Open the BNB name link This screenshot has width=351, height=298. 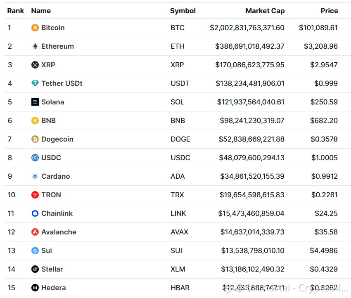tap(49, 121)
